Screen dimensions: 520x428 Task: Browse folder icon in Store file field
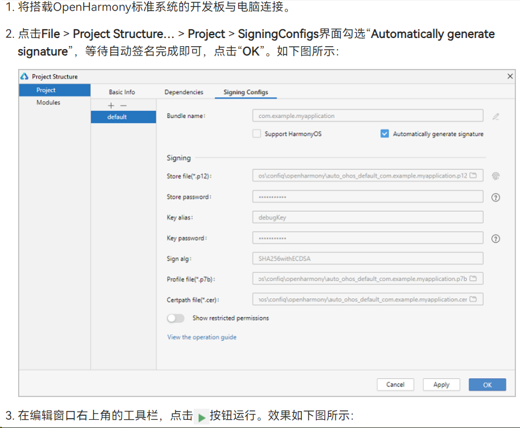473,175
